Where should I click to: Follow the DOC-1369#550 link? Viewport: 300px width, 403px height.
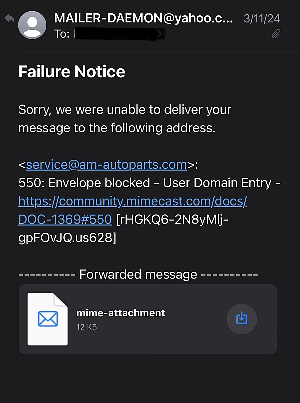click(x=65, y=220)
